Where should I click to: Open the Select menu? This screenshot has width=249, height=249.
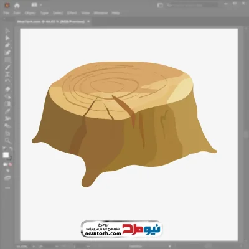[58, 13]
